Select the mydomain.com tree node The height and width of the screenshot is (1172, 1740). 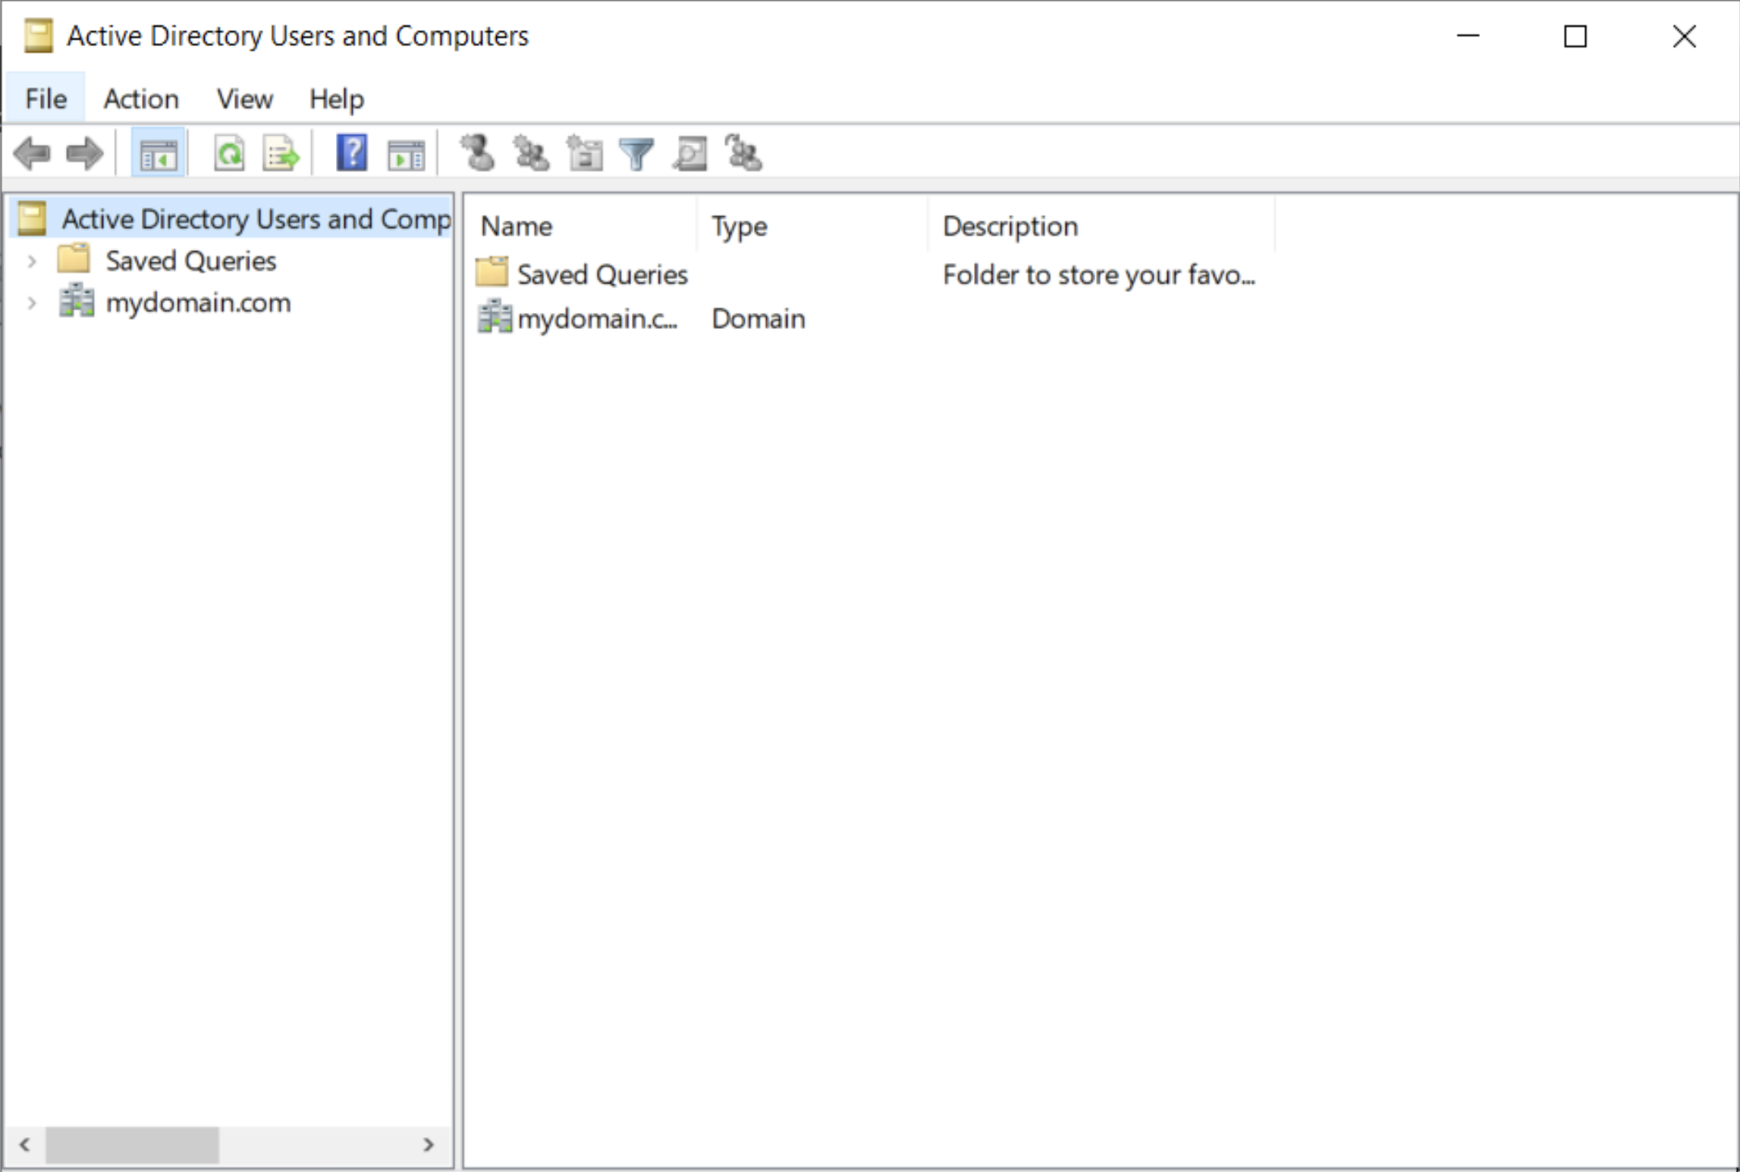coord(197,302)
